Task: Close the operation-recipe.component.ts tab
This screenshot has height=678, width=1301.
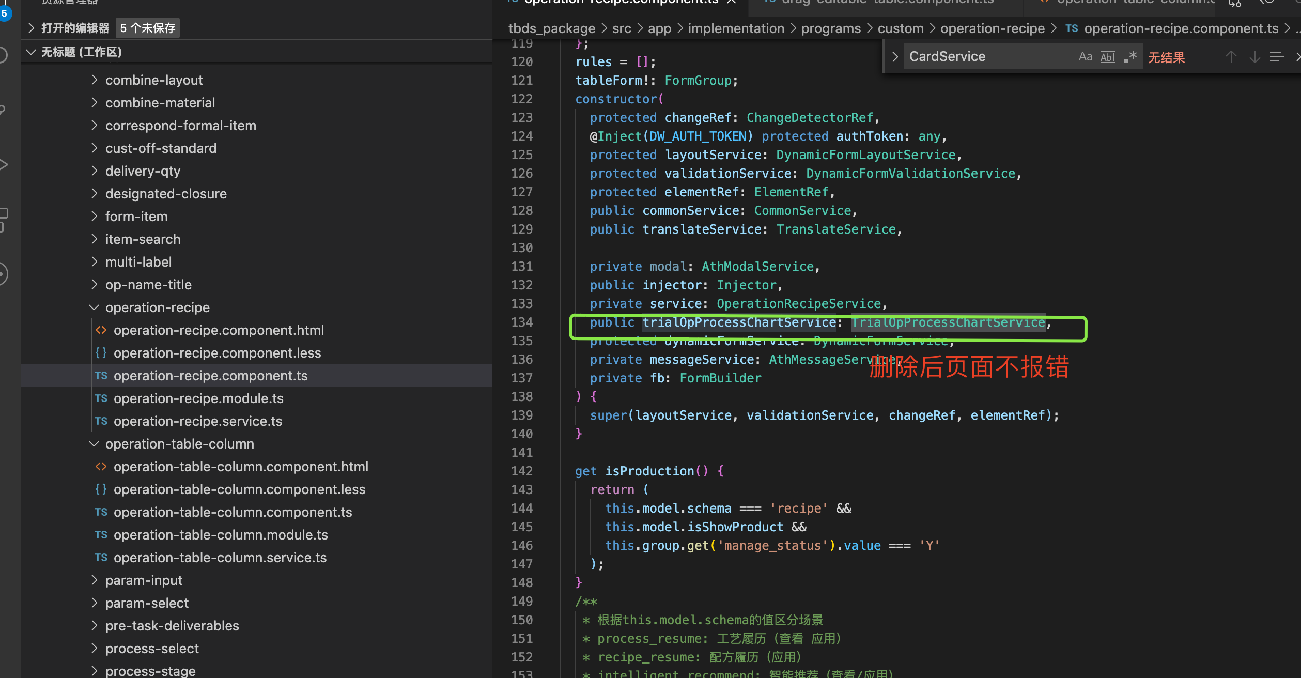Action: [731, 2]
